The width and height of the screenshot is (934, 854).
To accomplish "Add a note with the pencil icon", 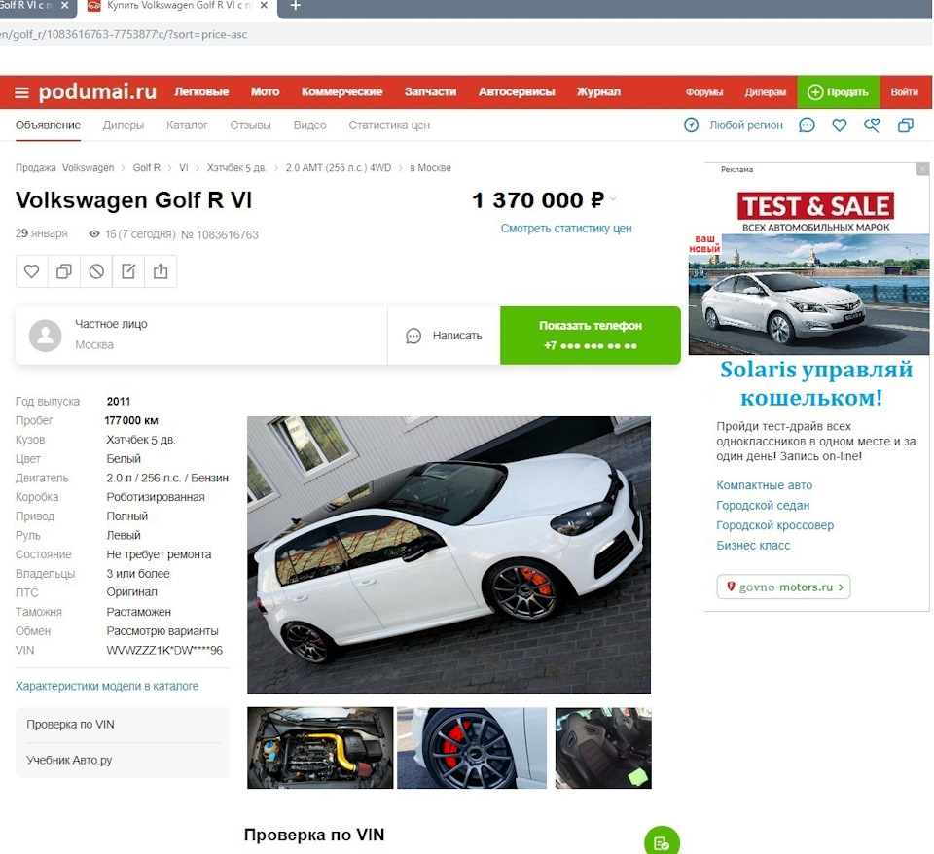I will [x=128, y=271].
